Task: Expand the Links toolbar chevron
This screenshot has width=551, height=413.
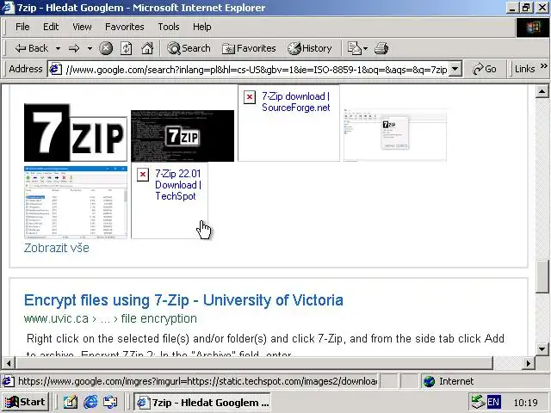Action: [x=543, y=66]
